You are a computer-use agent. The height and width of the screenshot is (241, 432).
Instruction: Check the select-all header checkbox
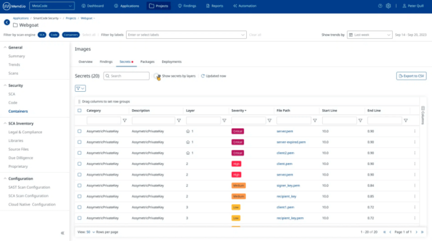(79, 110)
